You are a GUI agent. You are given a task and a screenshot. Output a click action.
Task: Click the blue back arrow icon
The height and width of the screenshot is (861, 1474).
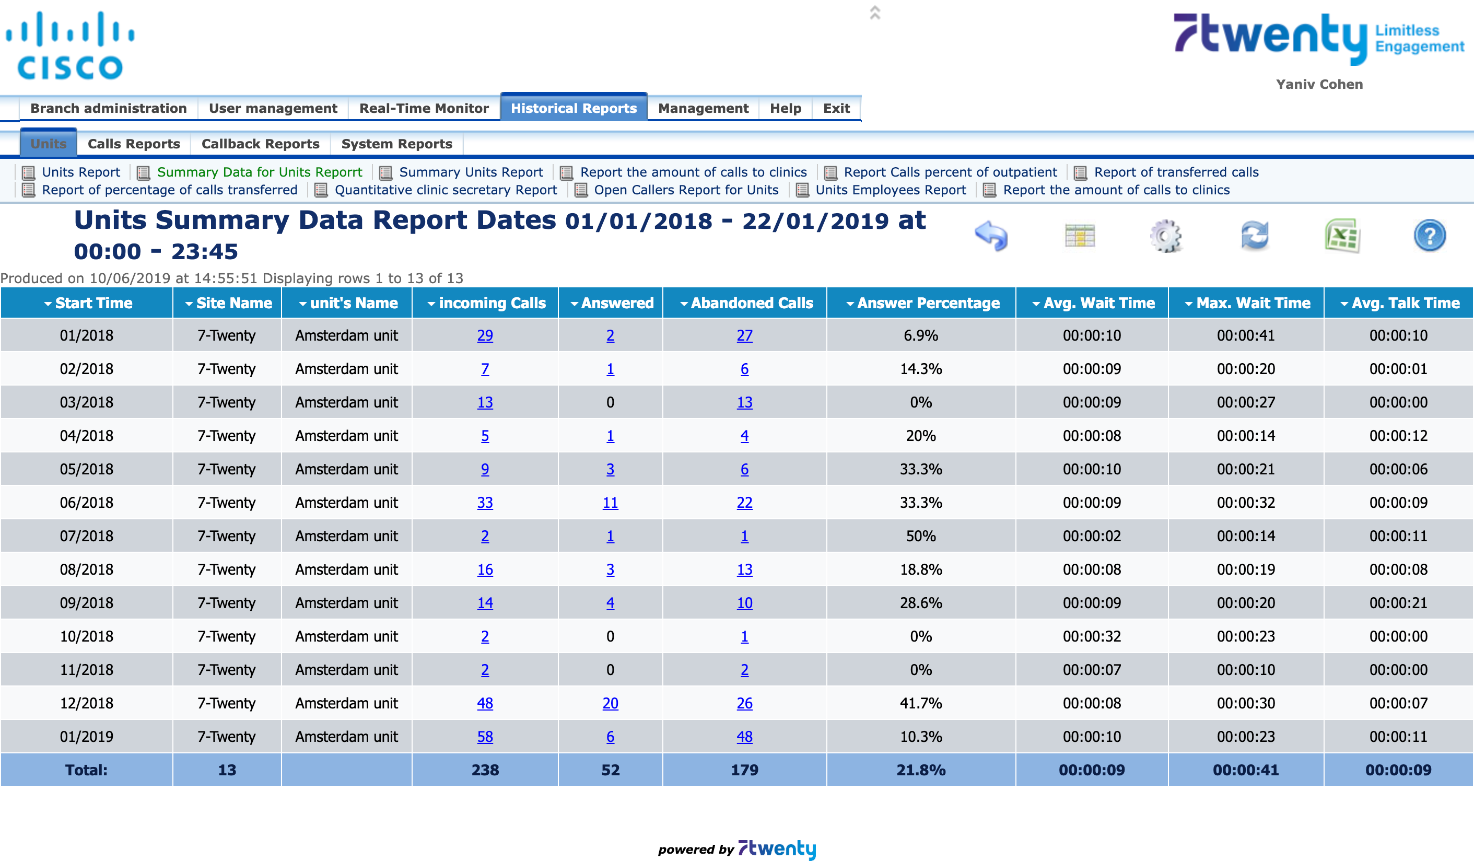pos(991,236)
